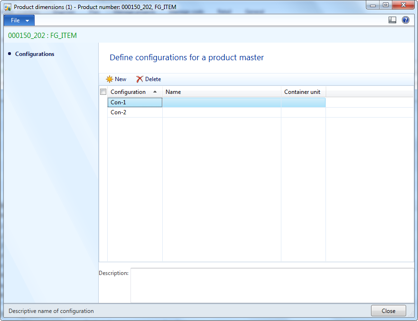The height and width of the screenshot is (321, 418).
Task: Click the Close button
Action: coord(388,311)
